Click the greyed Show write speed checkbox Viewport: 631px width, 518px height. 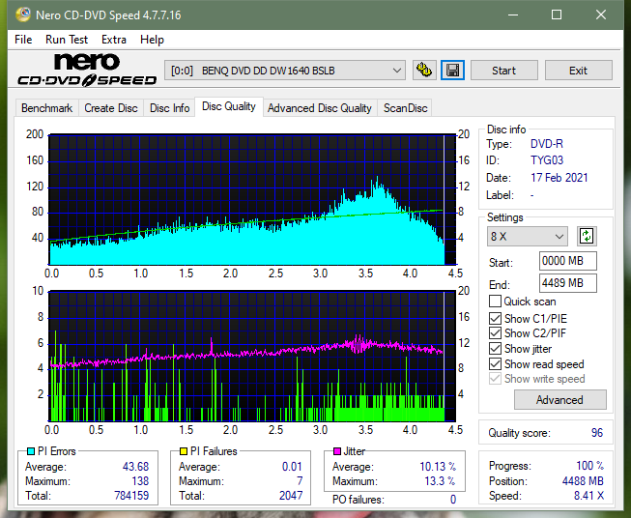(x=495, y=379)
